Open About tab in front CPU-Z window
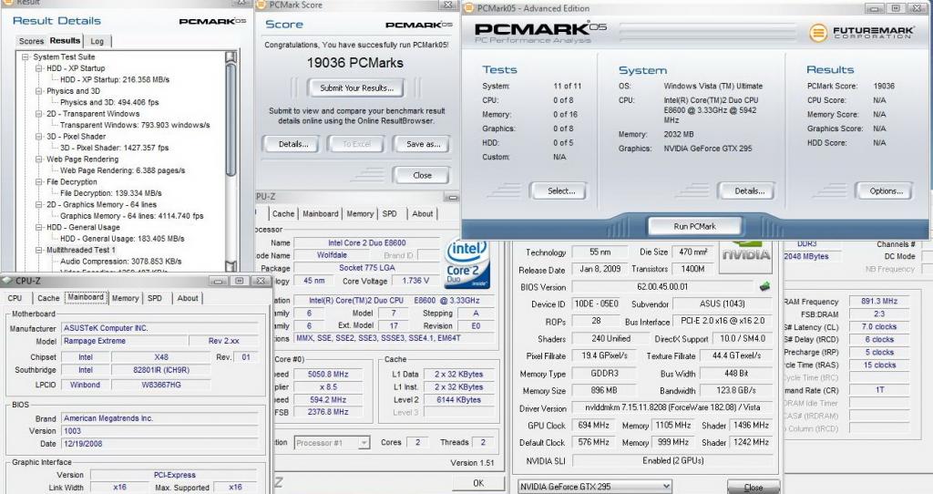Screen dimensions: 933x494 (x=188, y=298)
